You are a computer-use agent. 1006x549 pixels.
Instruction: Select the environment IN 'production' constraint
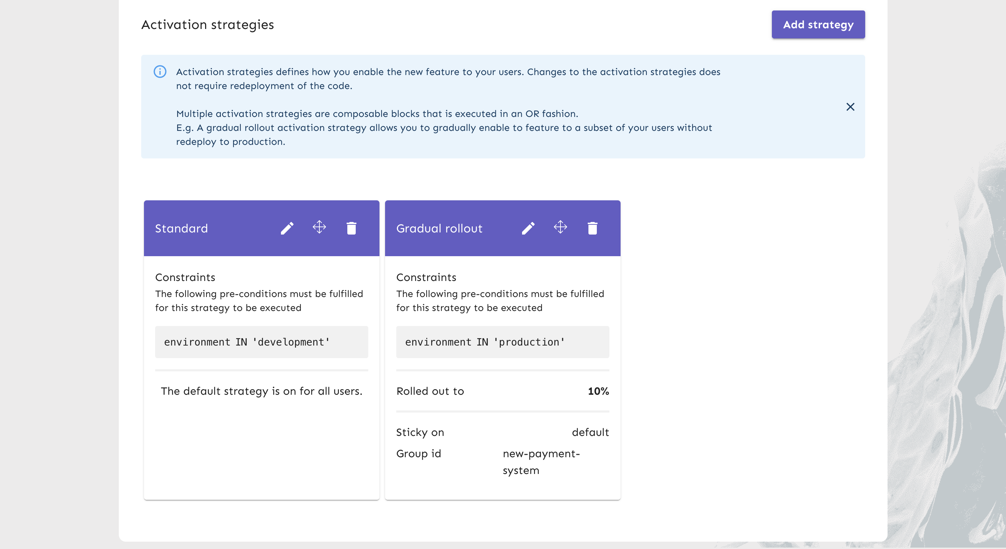502,342
